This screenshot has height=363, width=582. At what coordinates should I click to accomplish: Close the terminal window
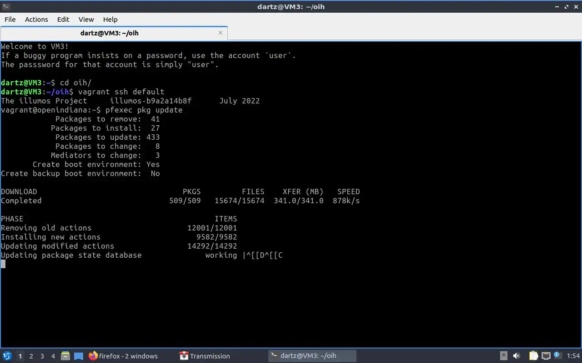576,7
